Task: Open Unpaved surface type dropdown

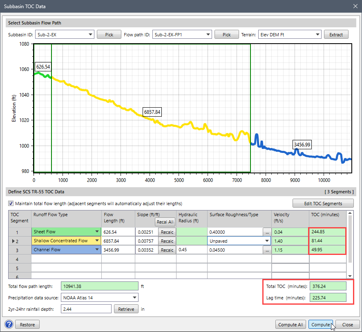Action: (266, 241)
